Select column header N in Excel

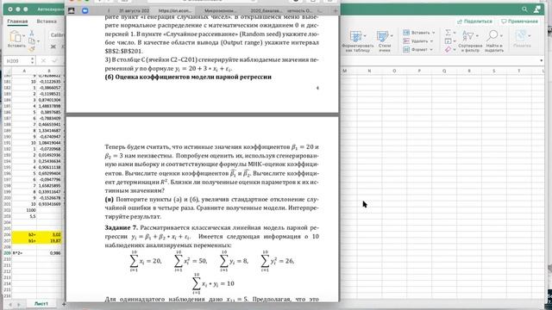[369, 71]
